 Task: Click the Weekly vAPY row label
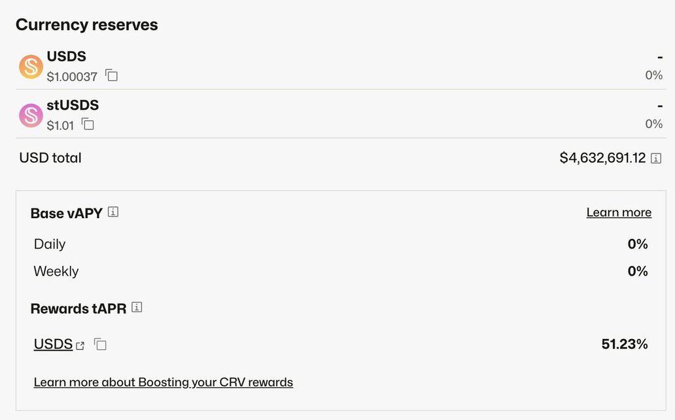point(56,271)
